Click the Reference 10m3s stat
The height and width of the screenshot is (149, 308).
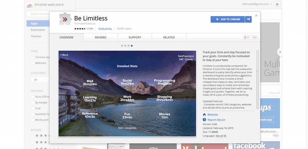[90, 115]
